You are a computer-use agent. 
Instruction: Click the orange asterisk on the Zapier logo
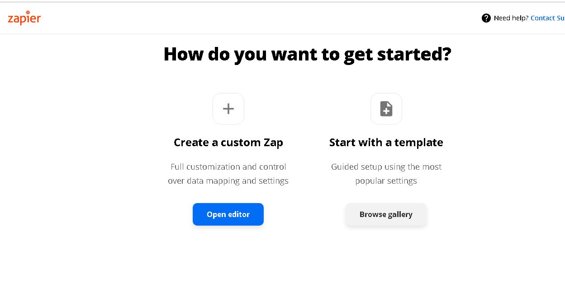28,12
